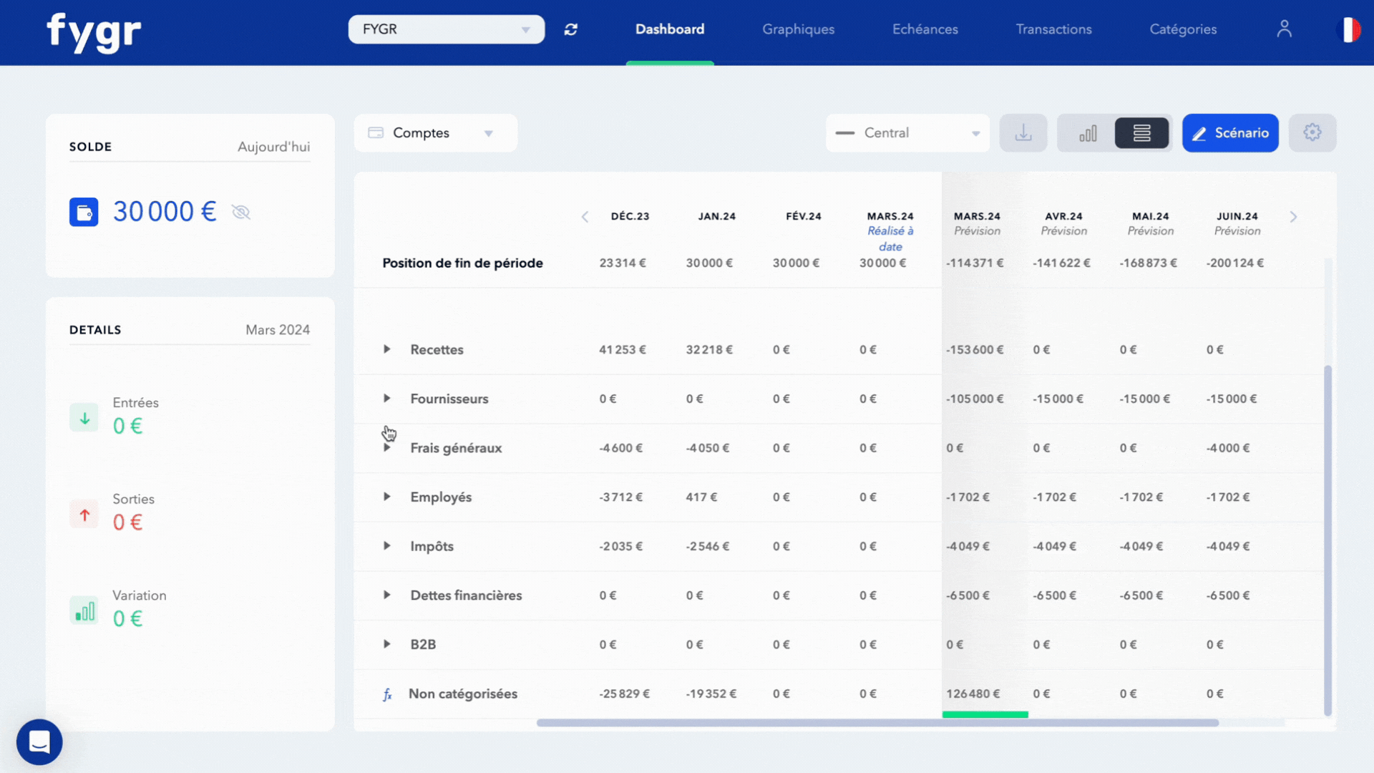Click the Recettes 41 253 € cell
The height and width of the screenshot is (773, 1374).
click(x=623, y=350)
